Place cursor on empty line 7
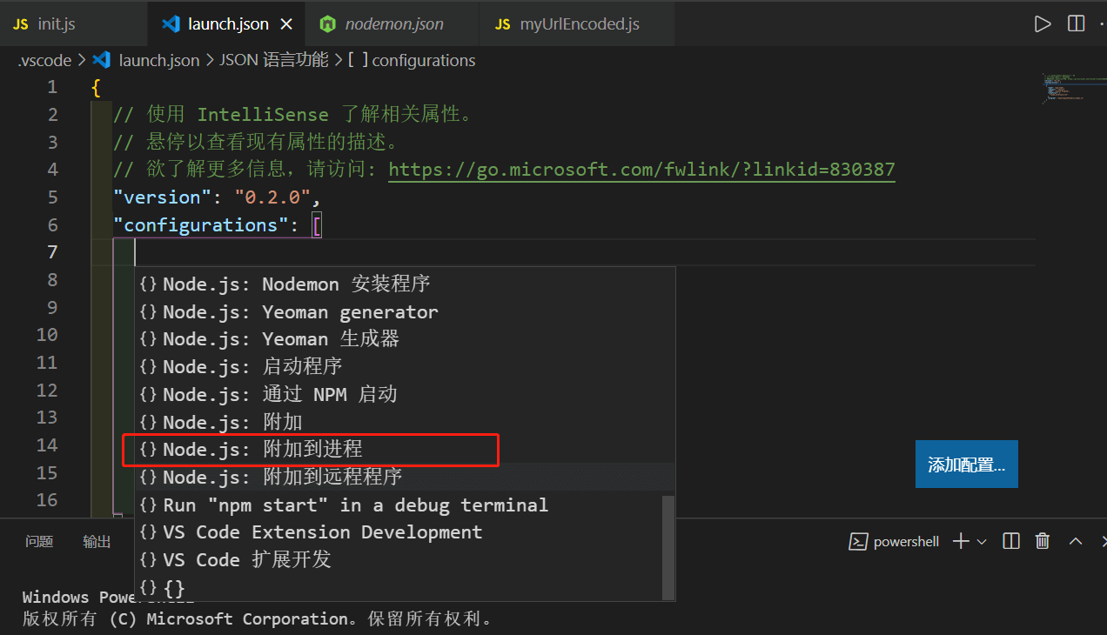The image size is (1107, 635). (574, 252)
